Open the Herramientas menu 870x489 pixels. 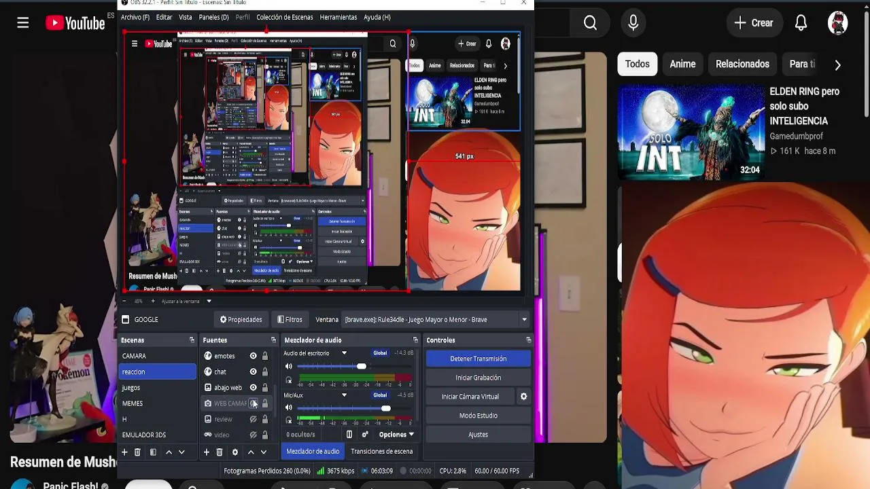(338, 17)
